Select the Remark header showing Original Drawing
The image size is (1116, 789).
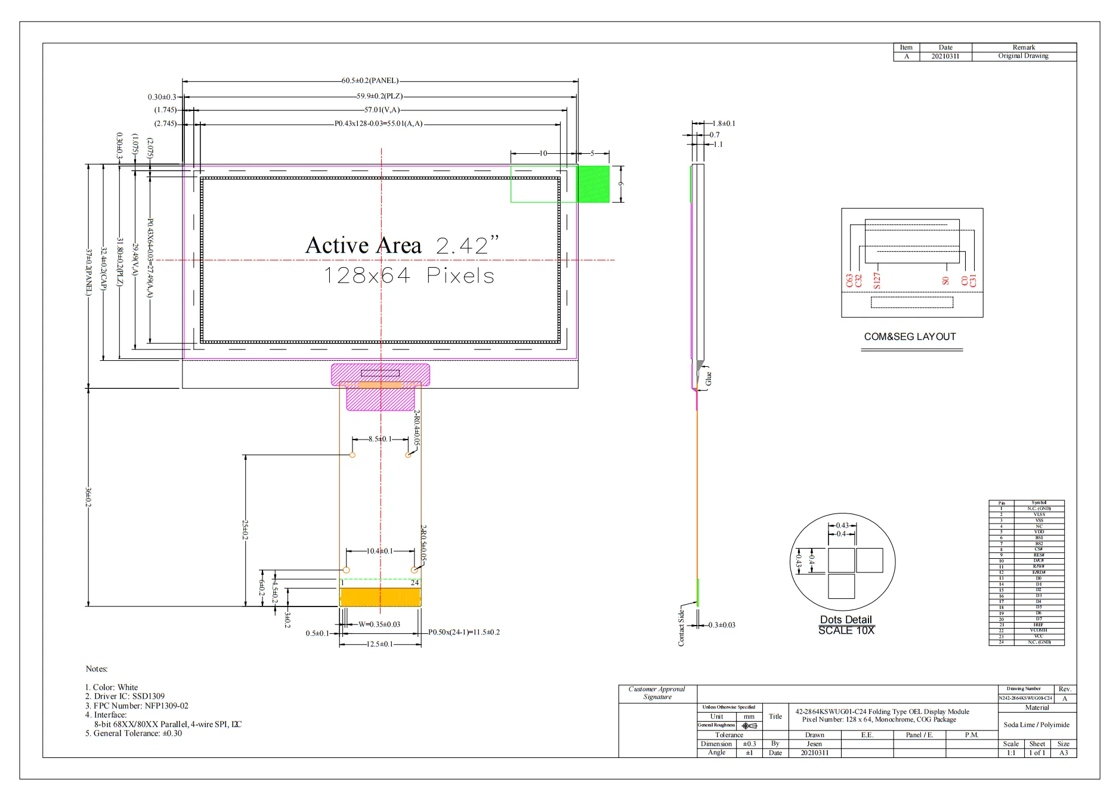tap(1024, 47)
